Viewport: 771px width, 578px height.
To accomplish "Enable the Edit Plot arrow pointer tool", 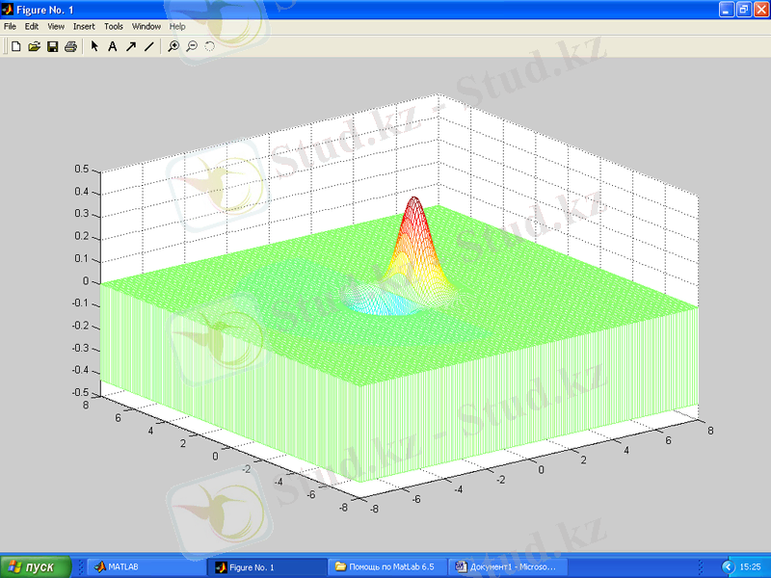I will click(94, 45).
